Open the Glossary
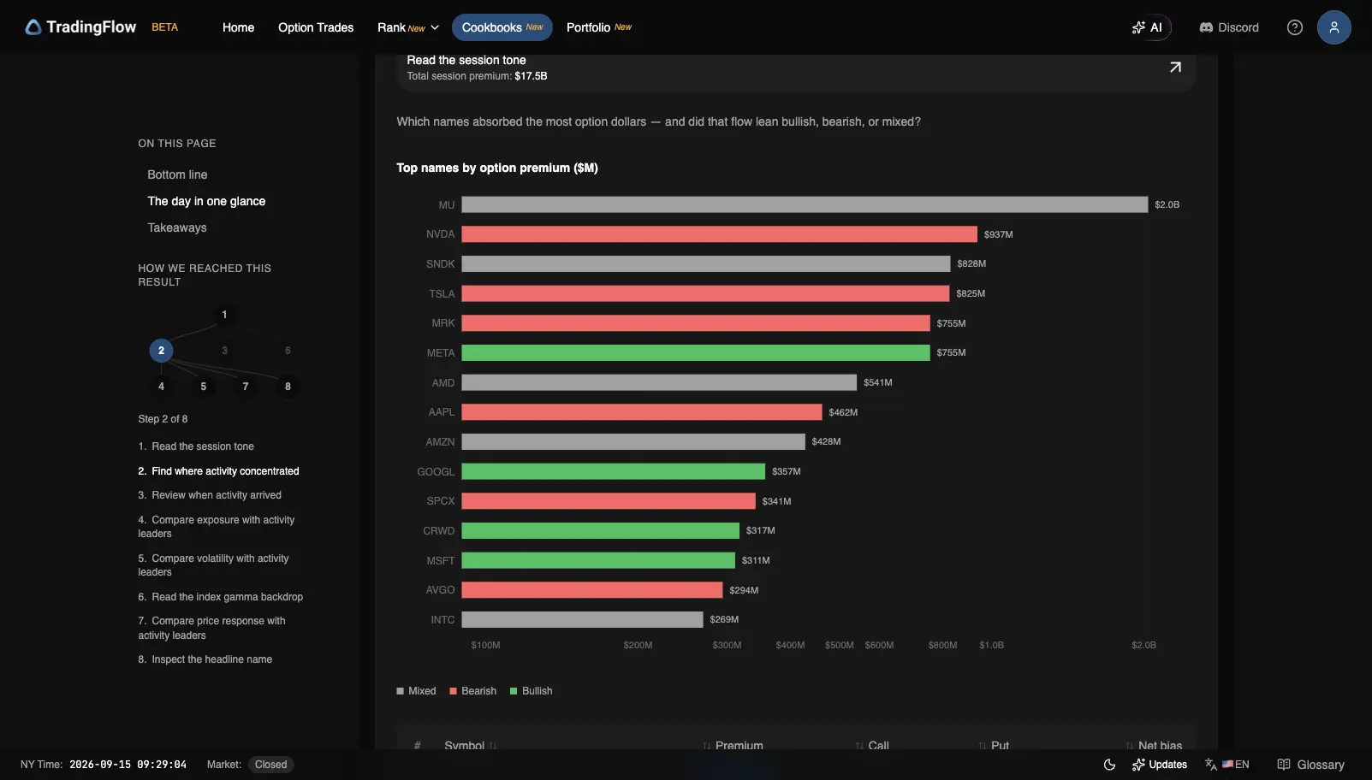 pos(1310,765)
